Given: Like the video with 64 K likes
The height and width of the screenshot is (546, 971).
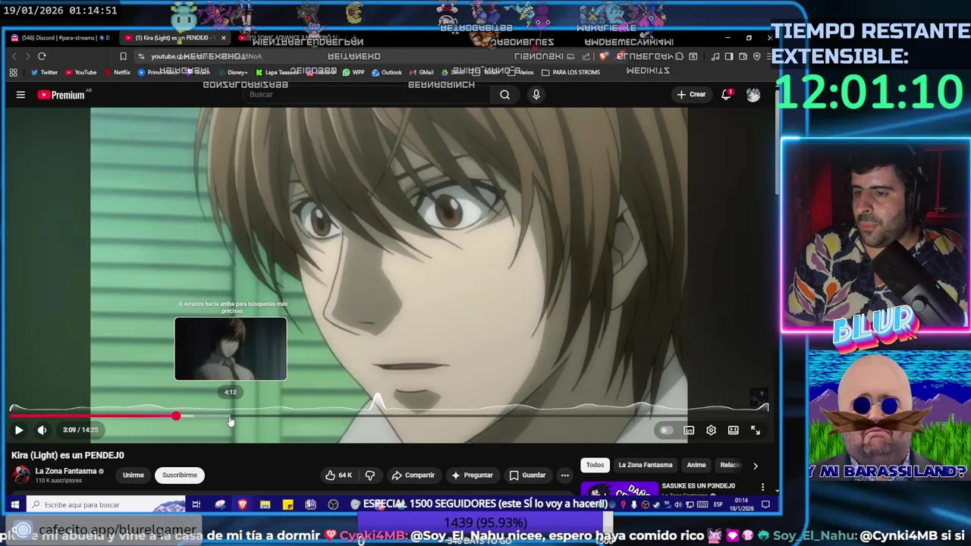Looking at the screenshot, I should click(x=338, y=475).
